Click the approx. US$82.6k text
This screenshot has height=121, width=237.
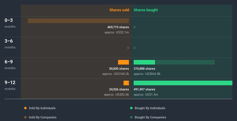tap(116, 94)
